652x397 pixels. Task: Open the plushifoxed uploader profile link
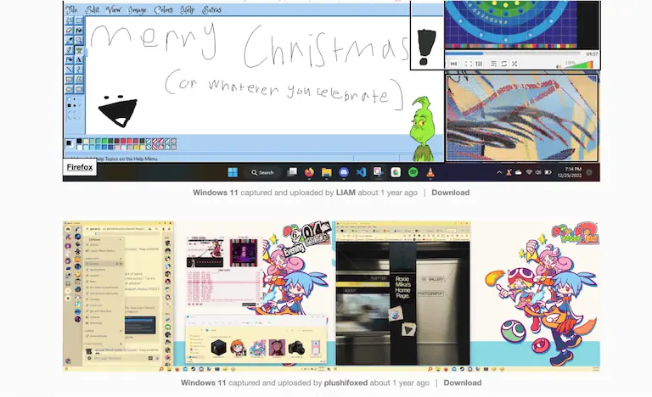[x=346, y=383]
